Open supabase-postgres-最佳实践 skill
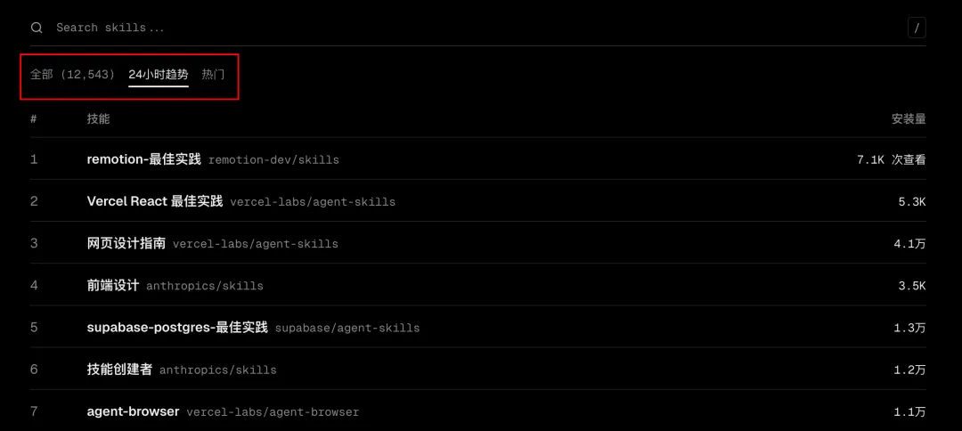 click(x=177, y=328)
